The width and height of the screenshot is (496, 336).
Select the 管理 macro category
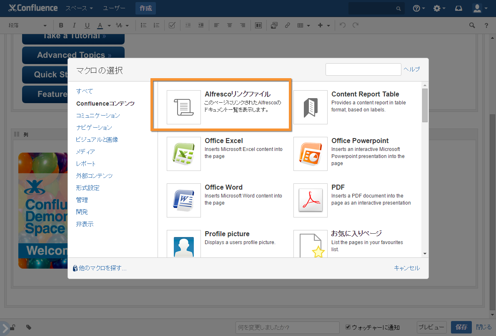pyautogui.click(x=82, y=200)
